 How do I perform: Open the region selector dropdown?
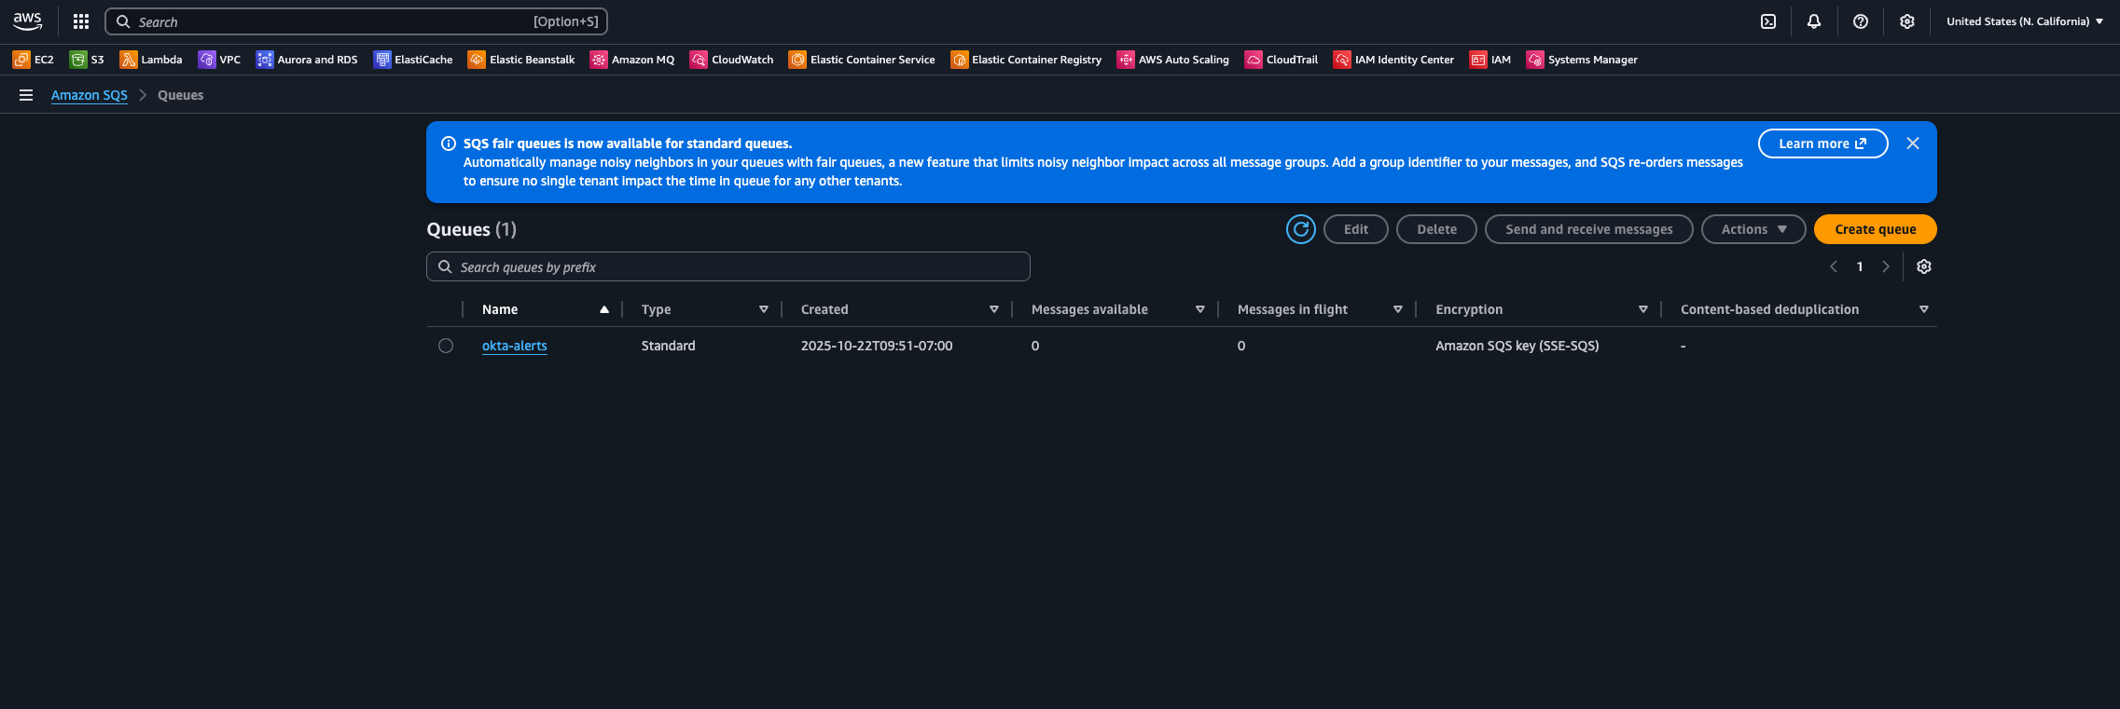2024,21
